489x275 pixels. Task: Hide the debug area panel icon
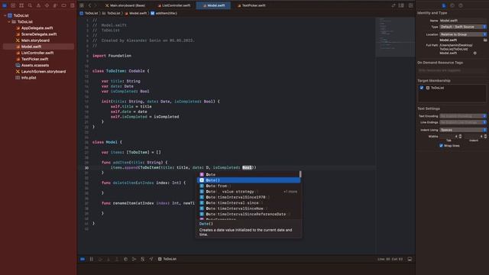410,259
